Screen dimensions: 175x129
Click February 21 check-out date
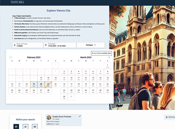point(48,84)
